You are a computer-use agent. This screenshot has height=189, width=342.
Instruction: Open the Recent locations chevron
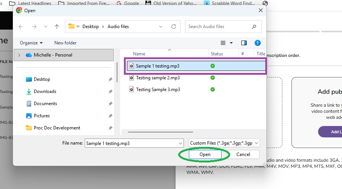[x=46, y=27]
